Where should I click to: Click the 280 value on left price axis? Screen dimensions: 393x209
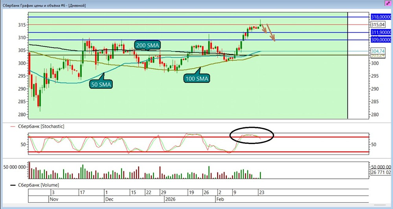(23, 114)
